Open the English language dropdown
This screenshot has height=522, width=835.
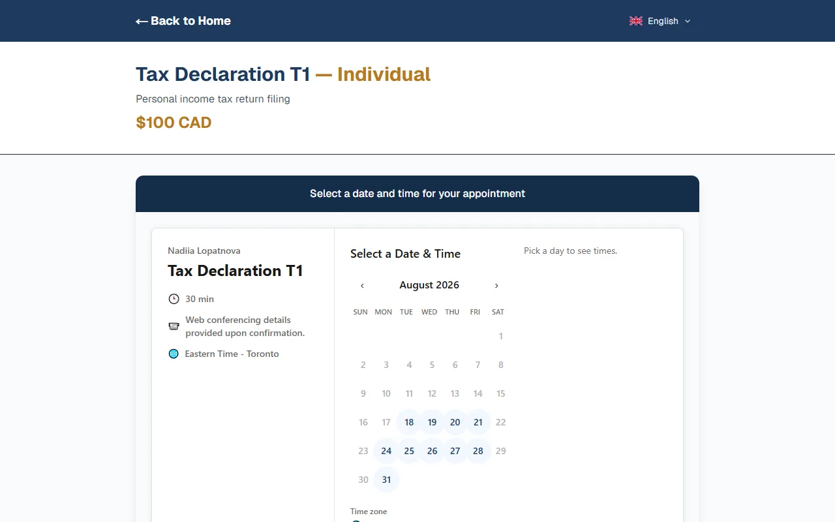click(x=660, y=21)
